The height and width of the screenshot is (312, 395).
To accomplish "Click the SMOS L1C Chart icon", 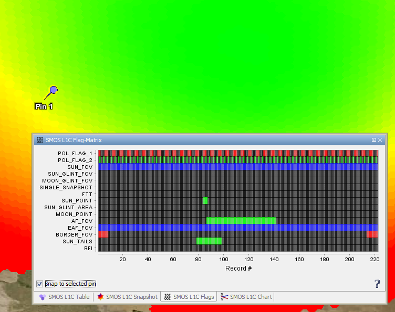I will click(224, 297).
